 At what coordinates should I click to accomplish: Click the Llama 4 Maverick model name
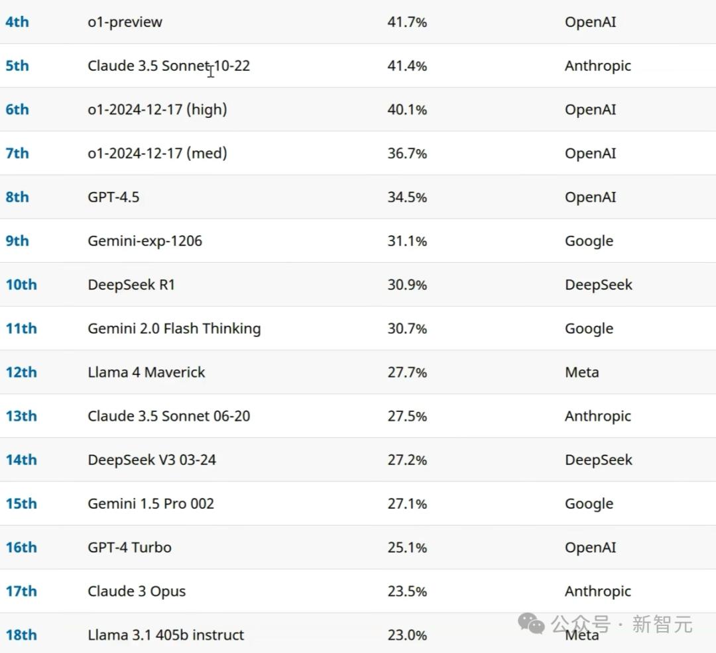(x=147, y=372)
